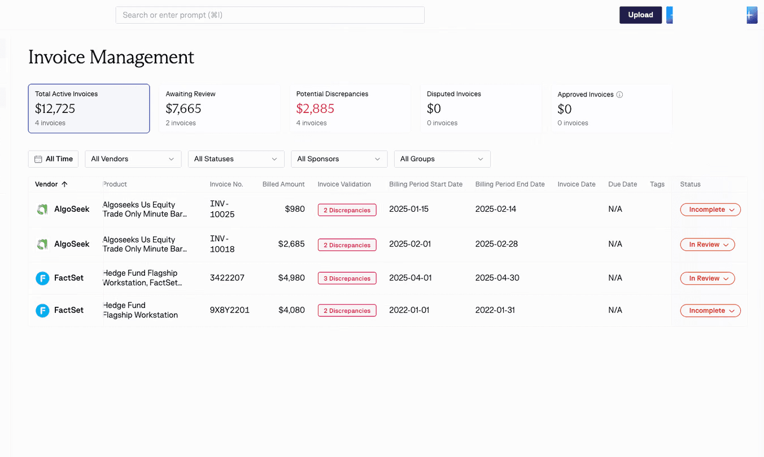Click the billed amount $2,685

(x=291, y=244)
